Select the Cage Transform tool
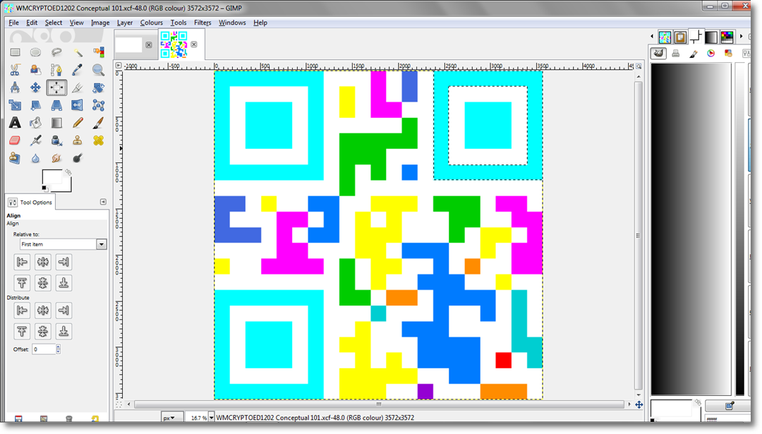 tap(98, 105)
